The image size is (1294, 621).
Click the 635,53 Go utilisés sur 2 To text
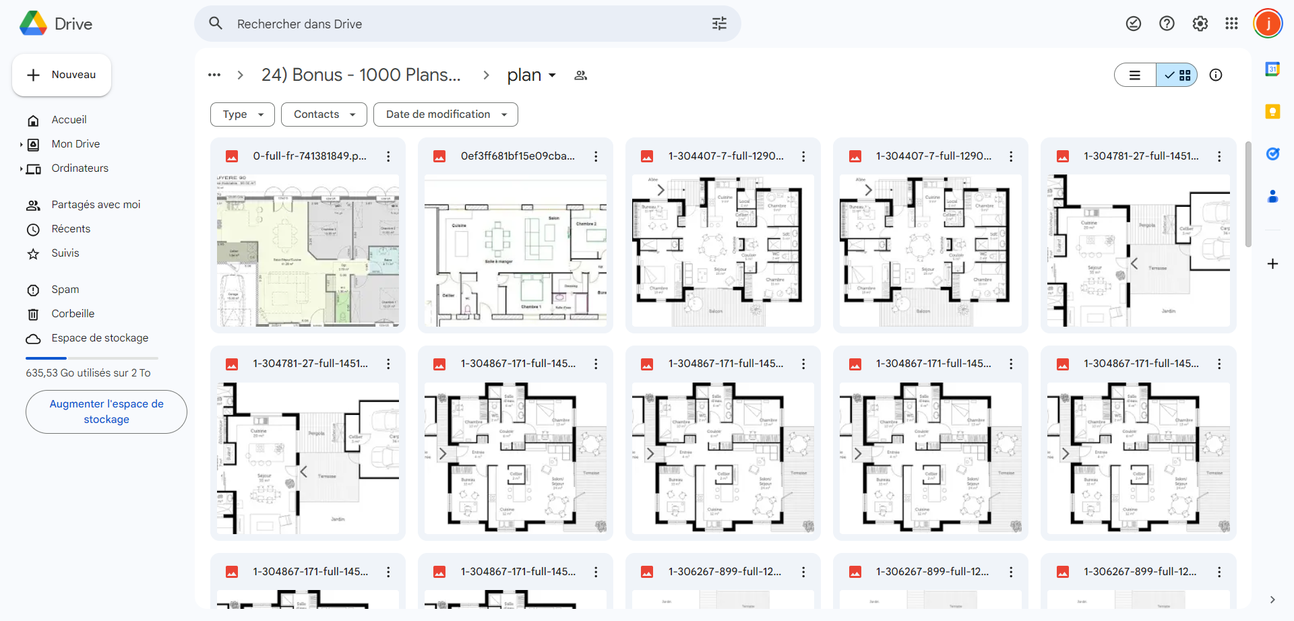pyautogui.click(x=88, y=372)
